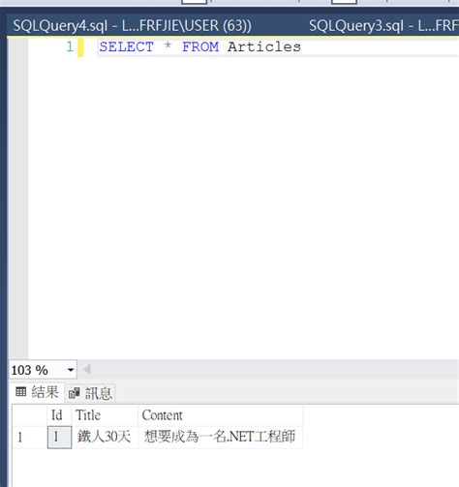Viewport: 459px width, 487px height.
Task: Click inside the 103 % zoom field
Action: point(38,370)
